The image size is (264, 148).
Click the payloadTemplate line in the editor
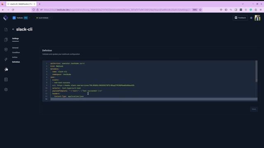tap(77, 91)
